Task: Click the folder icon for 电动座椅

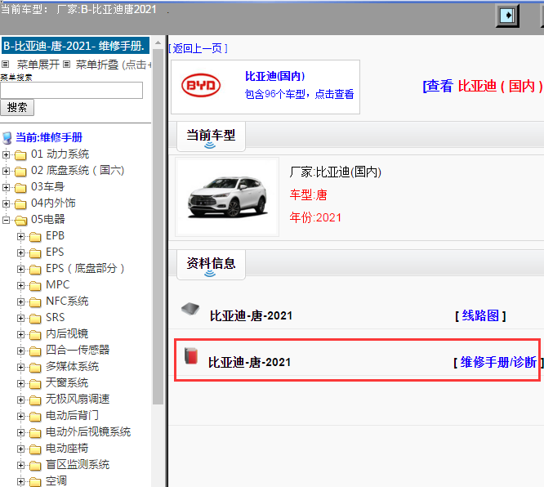Action: (35, 449)
